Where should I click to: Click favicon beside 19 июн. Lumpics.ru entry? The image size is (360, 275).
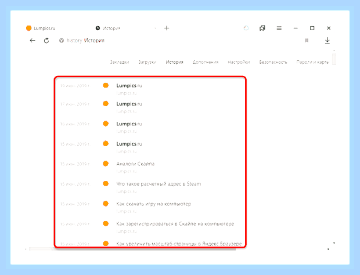[106, 85]
